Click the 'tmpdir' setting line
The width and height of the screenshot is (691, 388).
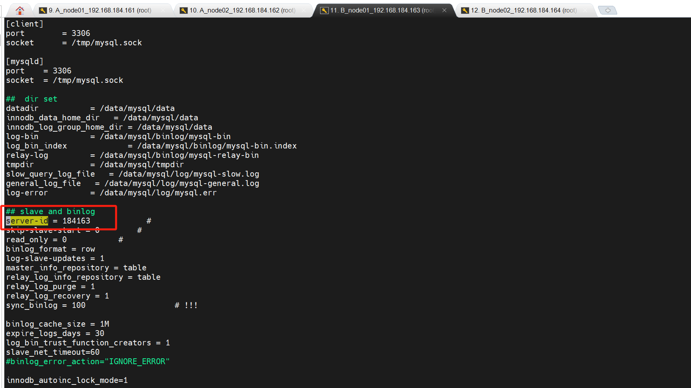coord(95,164)
